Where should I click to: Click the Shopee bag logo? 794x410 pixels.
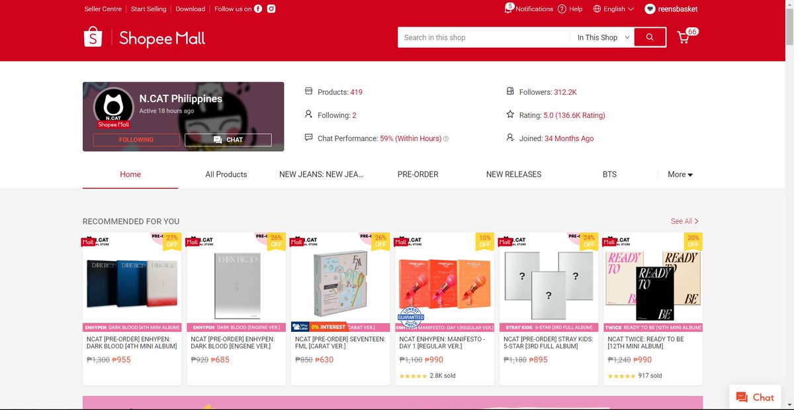[x=93, y=37]
